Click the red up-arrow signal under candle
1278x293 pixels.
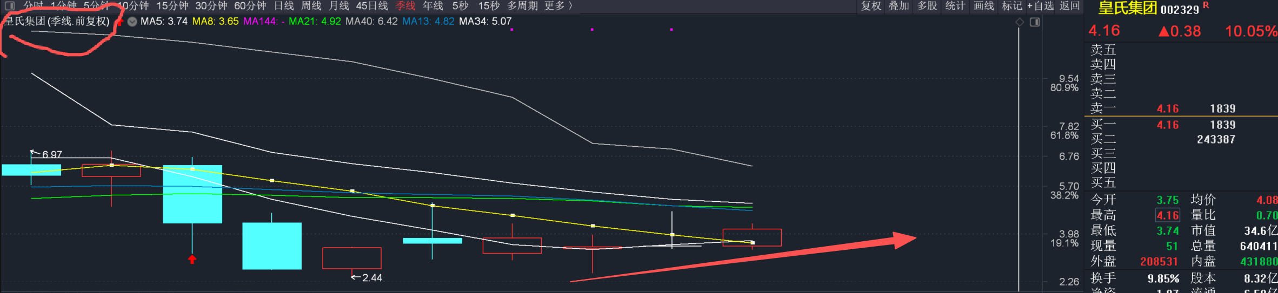click(x=192, y=260)
